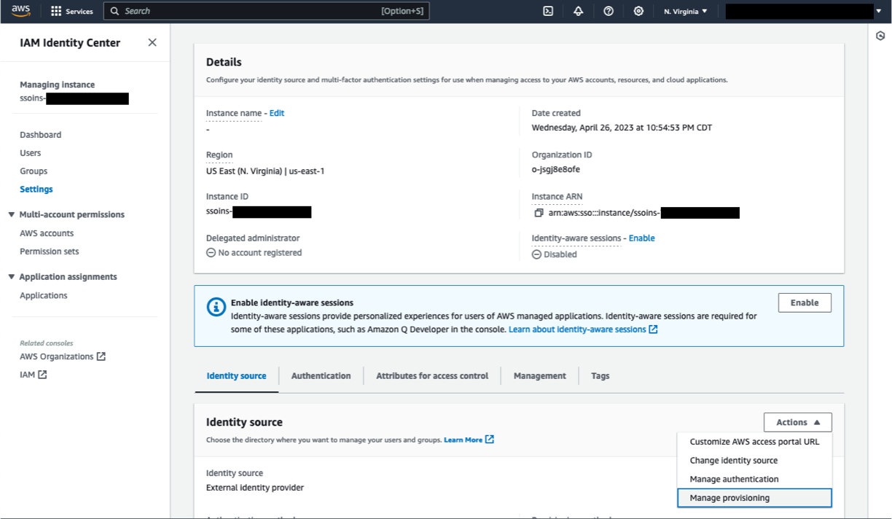Open the notifications bell
Screen dimensions: 892x519
pos(578,11)
